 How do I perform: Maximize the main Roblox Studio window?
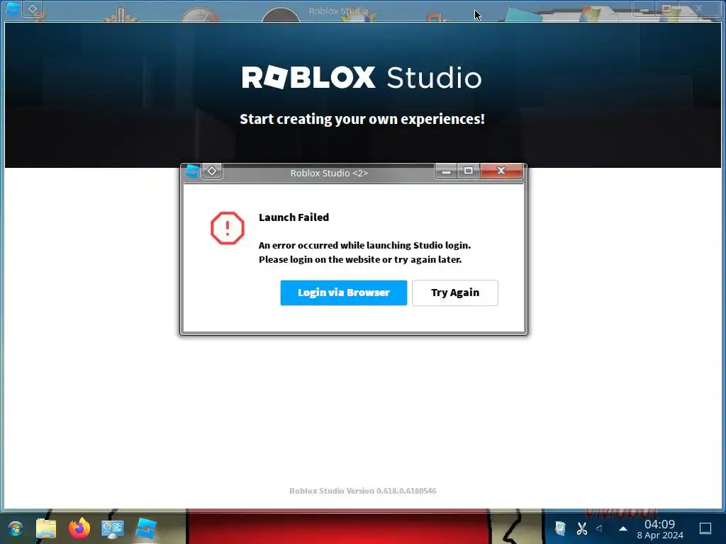pos(666,8)
